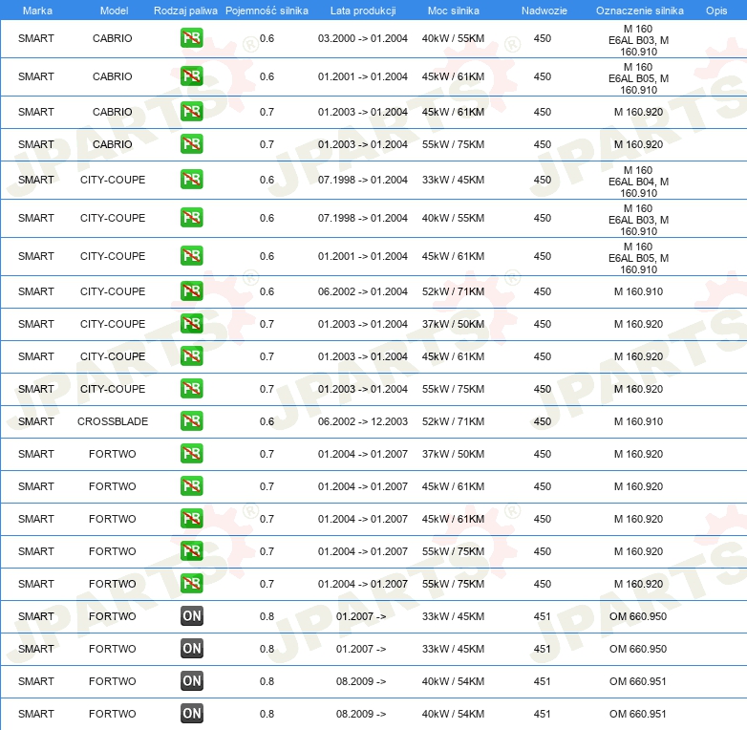Select 37kW / 50KM in FORTWO row
The image size is (747, 730).
pyautogui.click(x=453, y=454)
